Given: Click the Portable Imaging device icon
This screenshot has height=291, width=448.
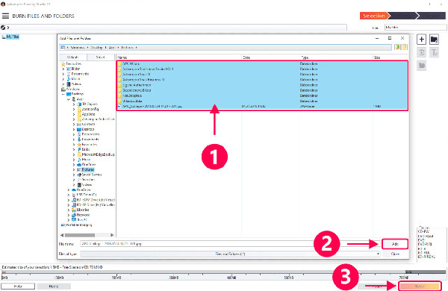Looking at the screenshot, I should click(x=63, y=225).
